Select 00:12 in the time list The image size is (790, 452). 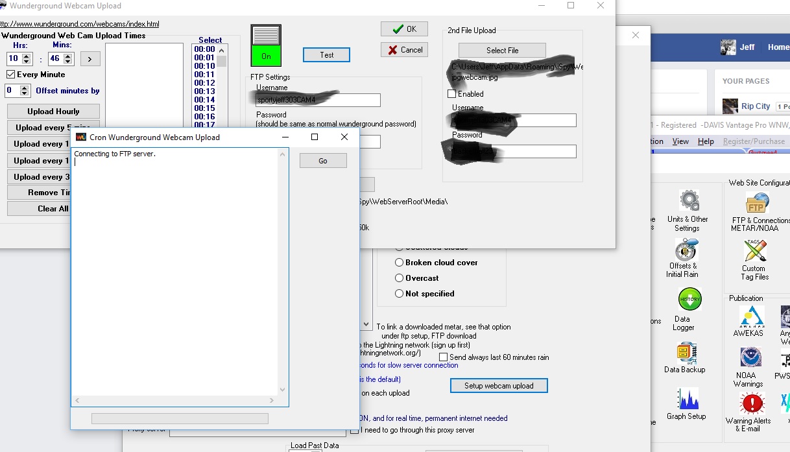pyautogui.click(x=204, y=83)
